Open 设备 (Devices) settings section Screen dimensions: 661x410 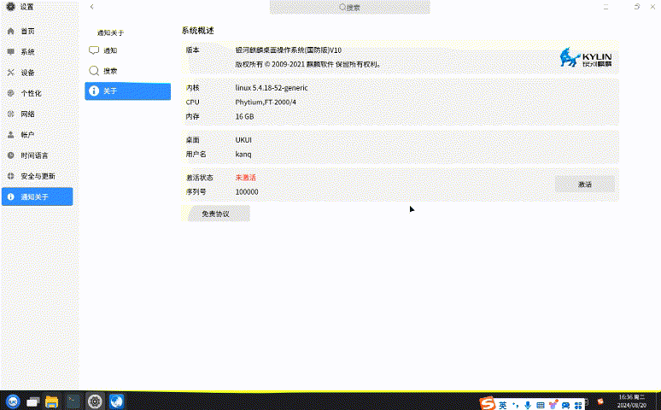[x=27, y=73]
